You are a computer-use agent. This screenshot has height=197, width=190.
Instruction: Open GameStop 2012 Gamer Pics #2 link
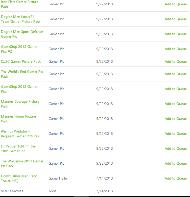pyautogui.click(x=19, y=49)
